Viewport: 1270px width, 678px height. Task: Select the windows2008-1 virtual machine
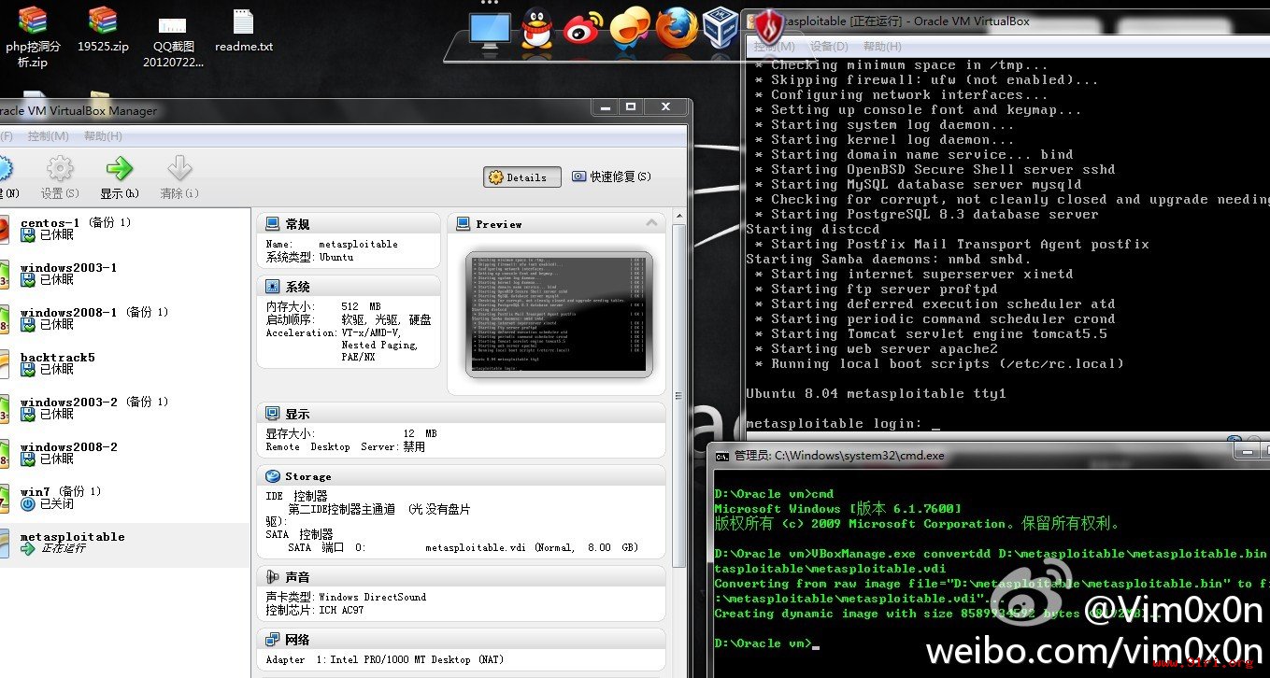coord(125,318)
